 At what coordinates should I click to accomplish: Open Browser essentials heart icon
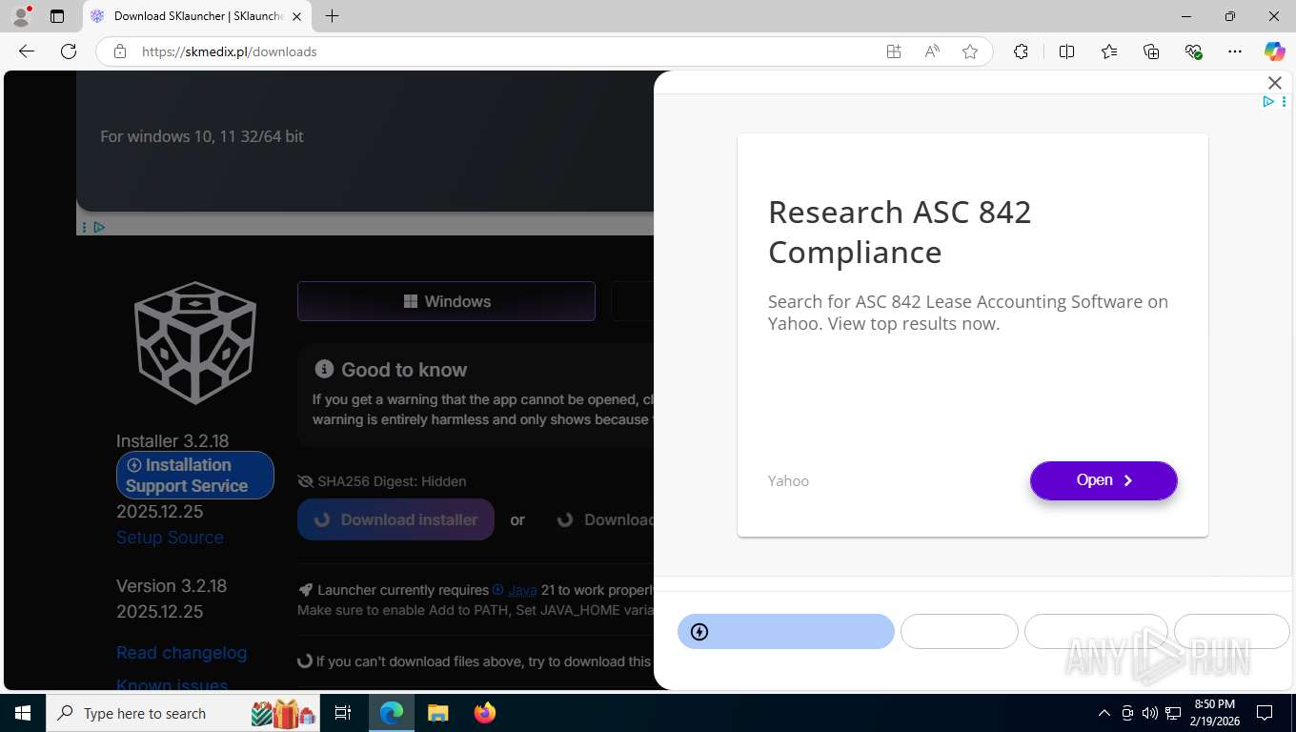pos(1193,51)
